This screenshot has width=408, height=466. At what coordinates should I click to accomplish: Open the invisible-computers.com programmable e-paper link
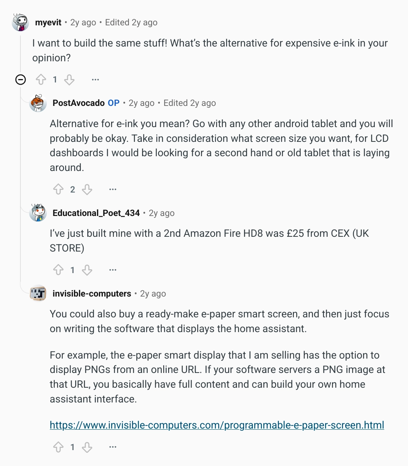pyautogui.click(x=217, y=425)
